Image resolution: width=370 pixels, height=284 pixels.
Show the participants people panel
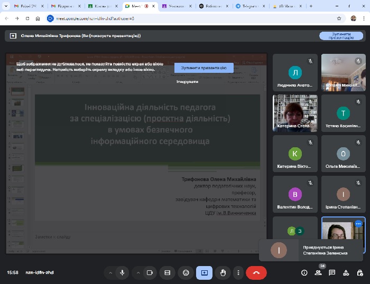pos(318,272)
